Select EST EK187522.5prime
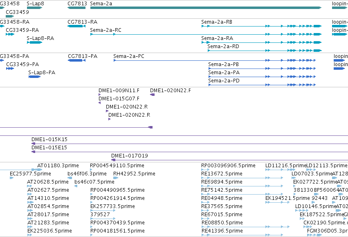348x237 pixels. (302, 219)
